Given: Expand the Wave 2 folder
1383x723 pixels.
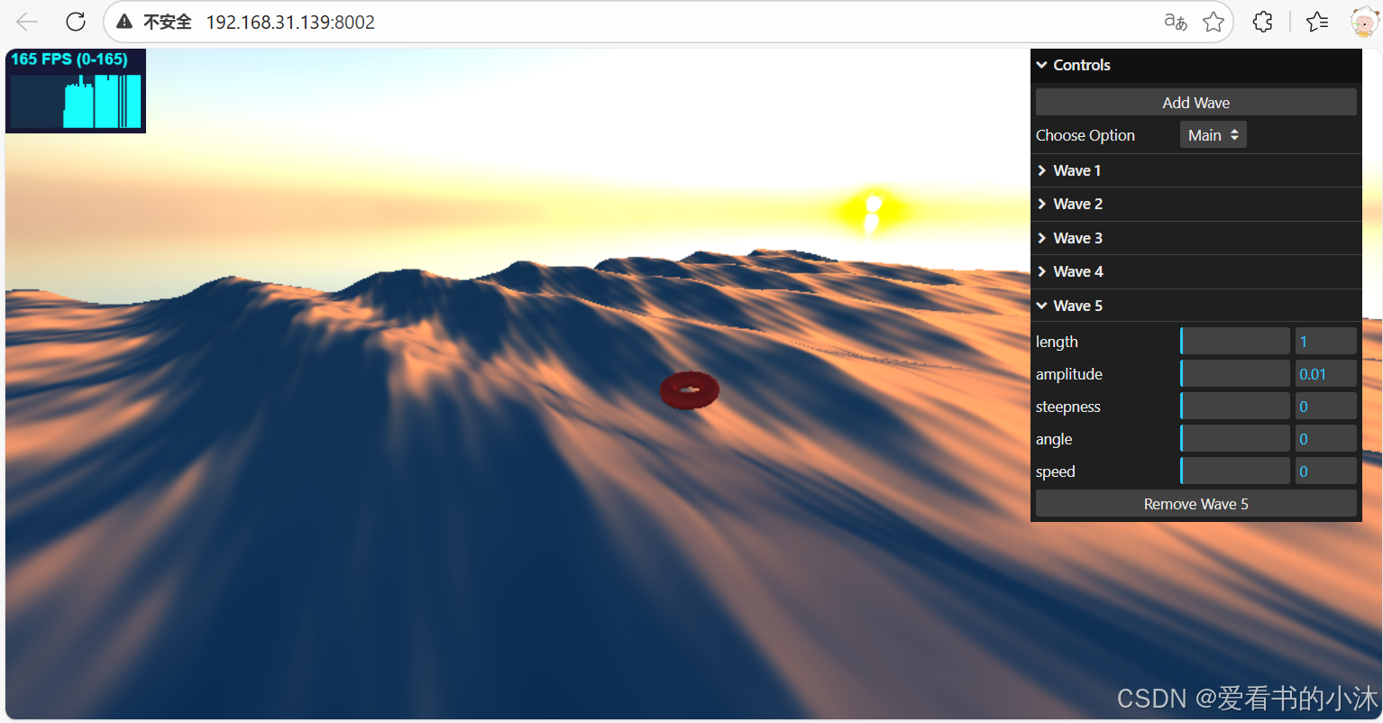Looking at the screenshot, I should (1195, 204).
